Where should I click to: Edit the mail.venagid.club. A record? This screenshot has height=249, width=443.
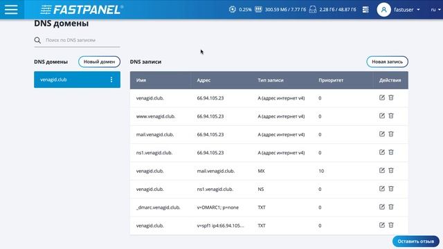coord(381,134)
